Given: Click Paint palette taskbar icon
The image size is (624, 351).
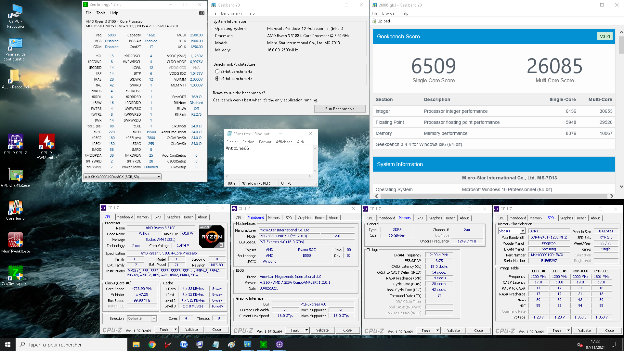Looking at the screenshot, I should coord(231,344).
